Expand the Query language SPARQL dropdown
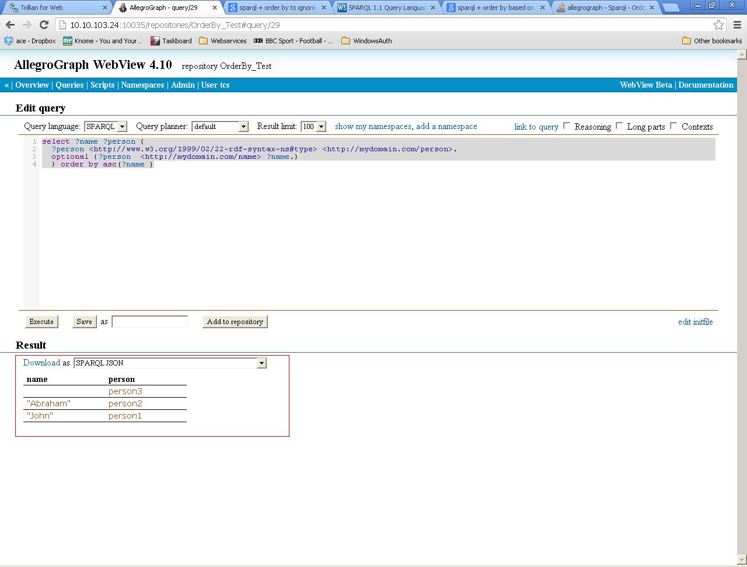Viewport: 747px width, 567px height. (x=106, y=126)
